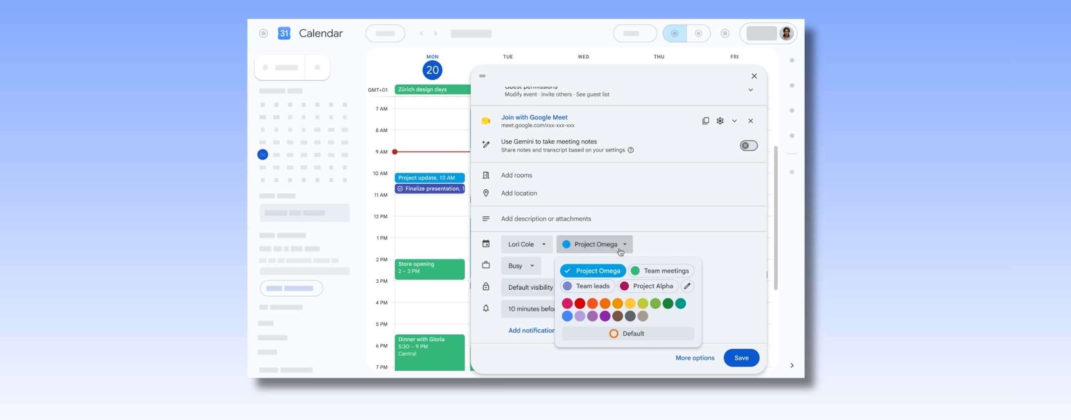Image resolution: width=1071 pixels, height=420 pixels.
Task: Click the Guest permissions summary text
Action: 557,95
